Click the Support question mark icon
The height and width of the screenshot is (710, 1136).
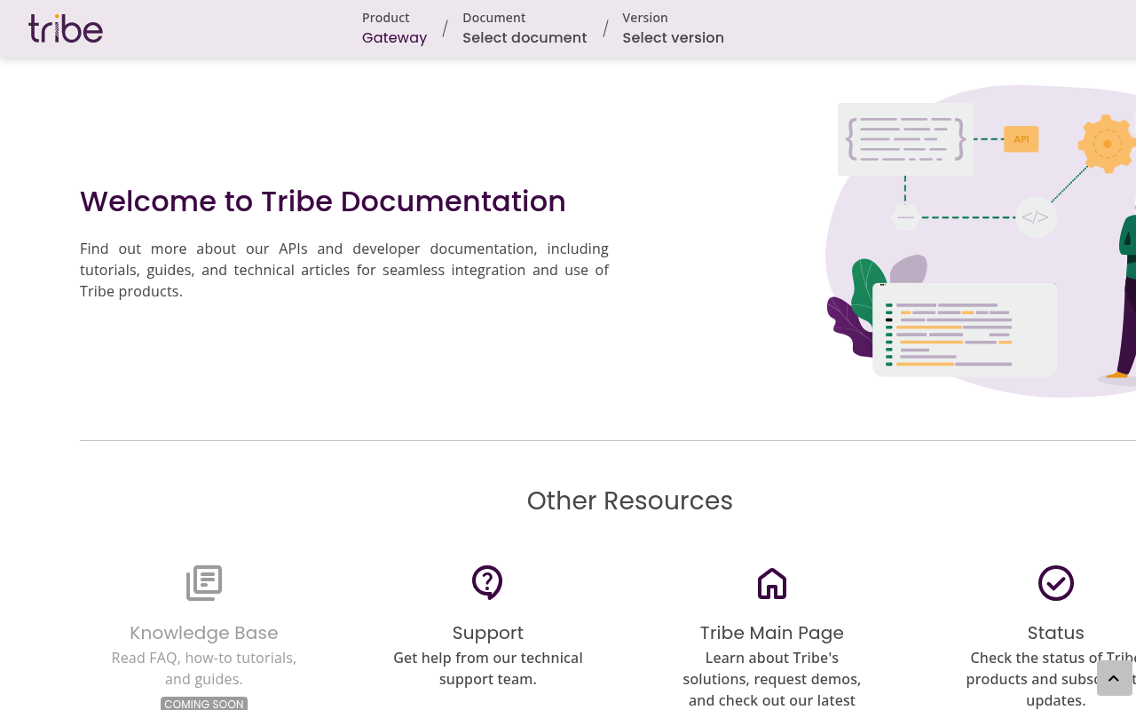tap(487, 583)
